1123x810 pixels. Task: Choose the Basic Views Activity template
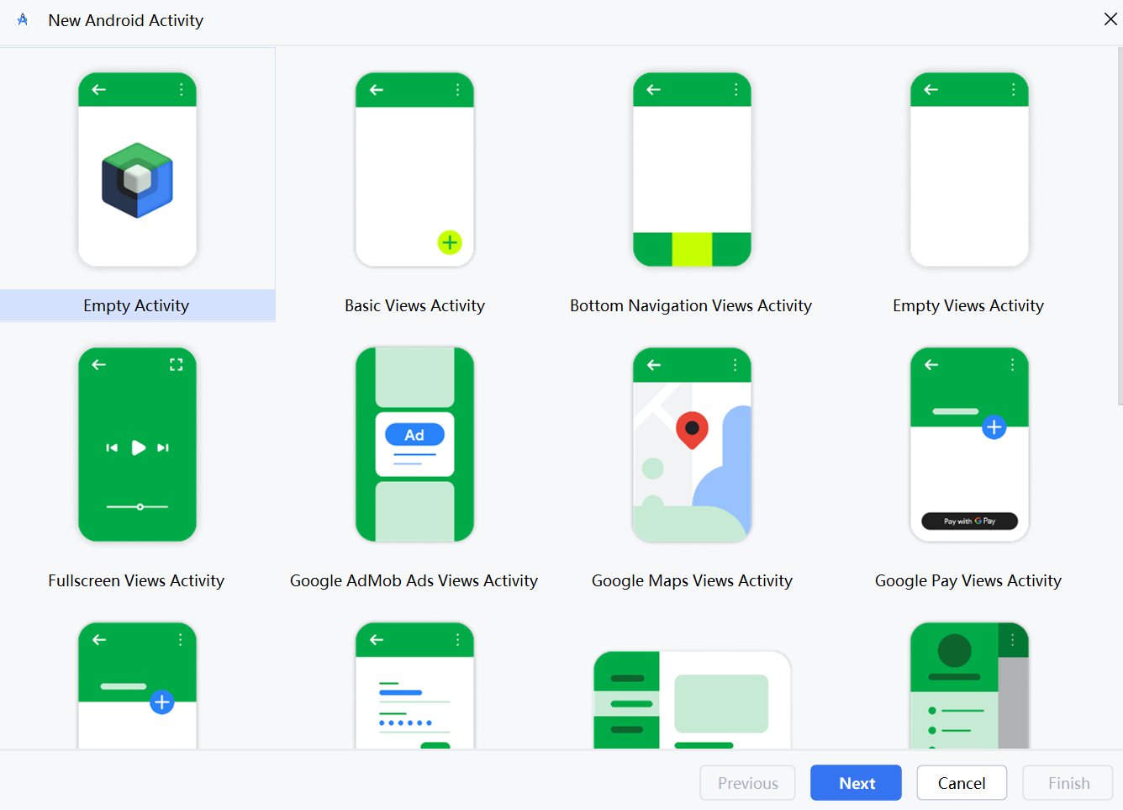[x=414, y=170]
